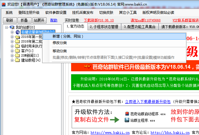Select the 临时用来执行 tree item
This screenshot has width=199, height=135.
click(x=32, y=46)
